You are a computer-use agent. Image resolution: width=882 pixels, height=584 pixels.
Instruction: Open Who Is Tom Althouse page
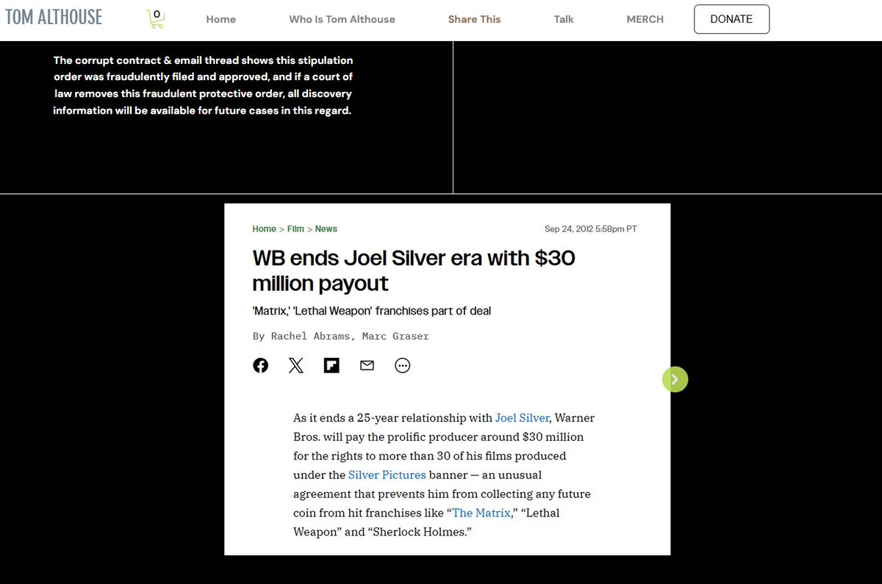[342, 19]
